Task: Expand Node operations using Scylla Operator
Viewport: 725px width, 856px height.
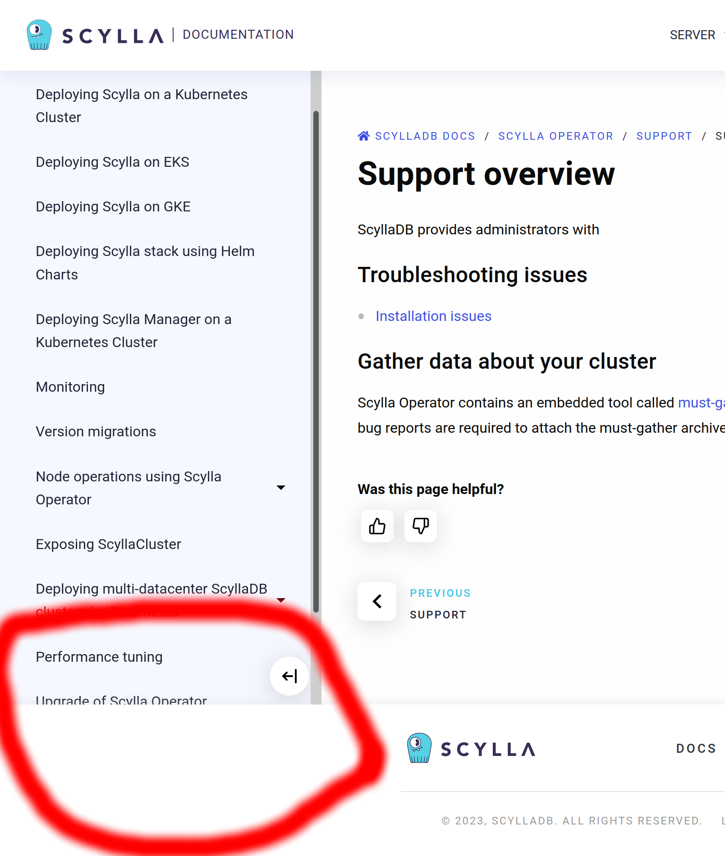Action: tap(281, 487)
